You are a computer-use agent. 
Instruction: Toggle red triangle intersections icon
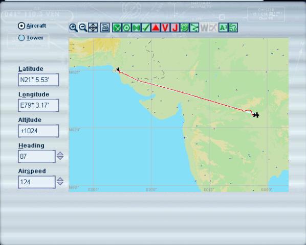(156, 28)
